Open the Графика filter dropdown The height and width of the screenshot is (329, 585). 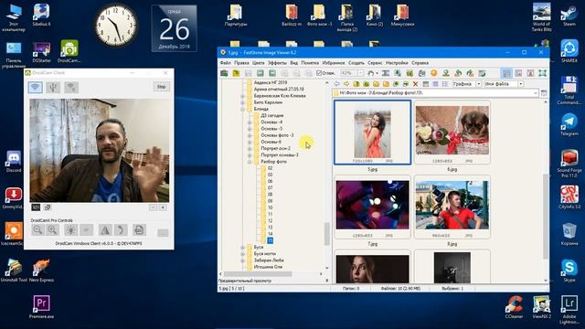tap(479, 84)
